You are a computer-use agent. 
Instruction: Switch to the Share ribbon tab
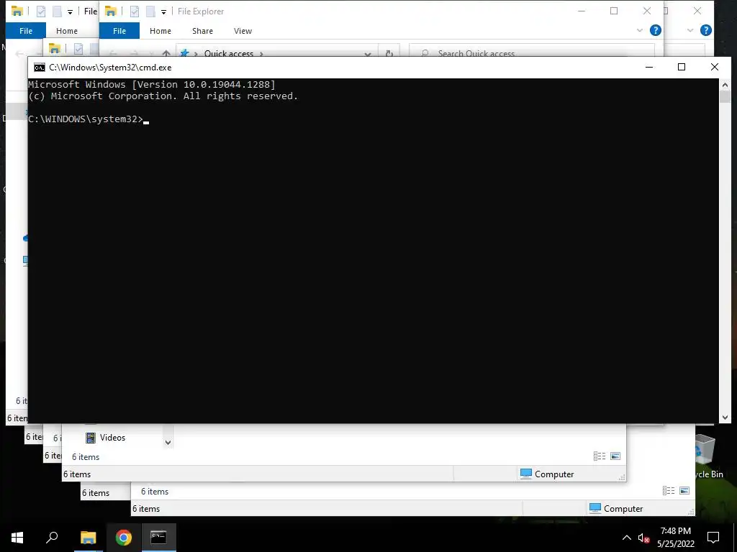click(202, 31)
